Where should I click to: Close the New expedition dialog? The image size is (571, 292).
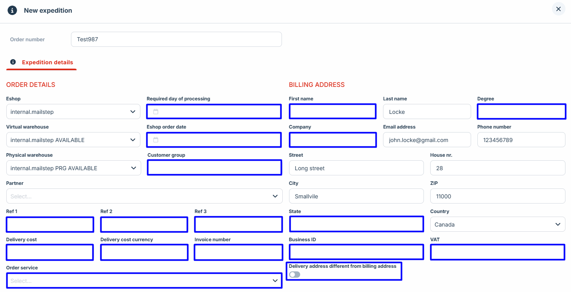tap(558, 9)
